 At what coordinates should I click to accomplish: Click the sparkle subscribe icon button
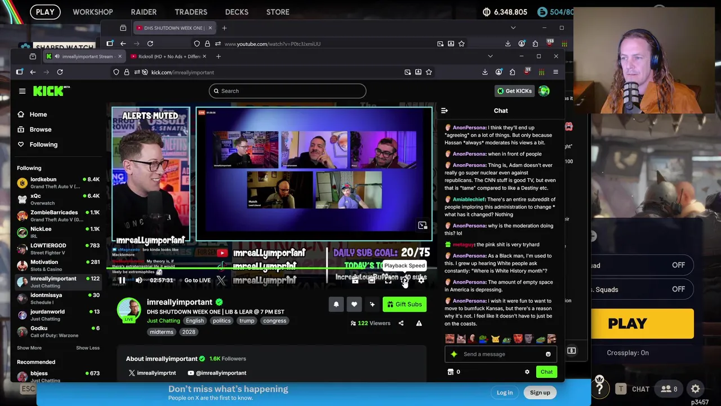coord(372,304)
